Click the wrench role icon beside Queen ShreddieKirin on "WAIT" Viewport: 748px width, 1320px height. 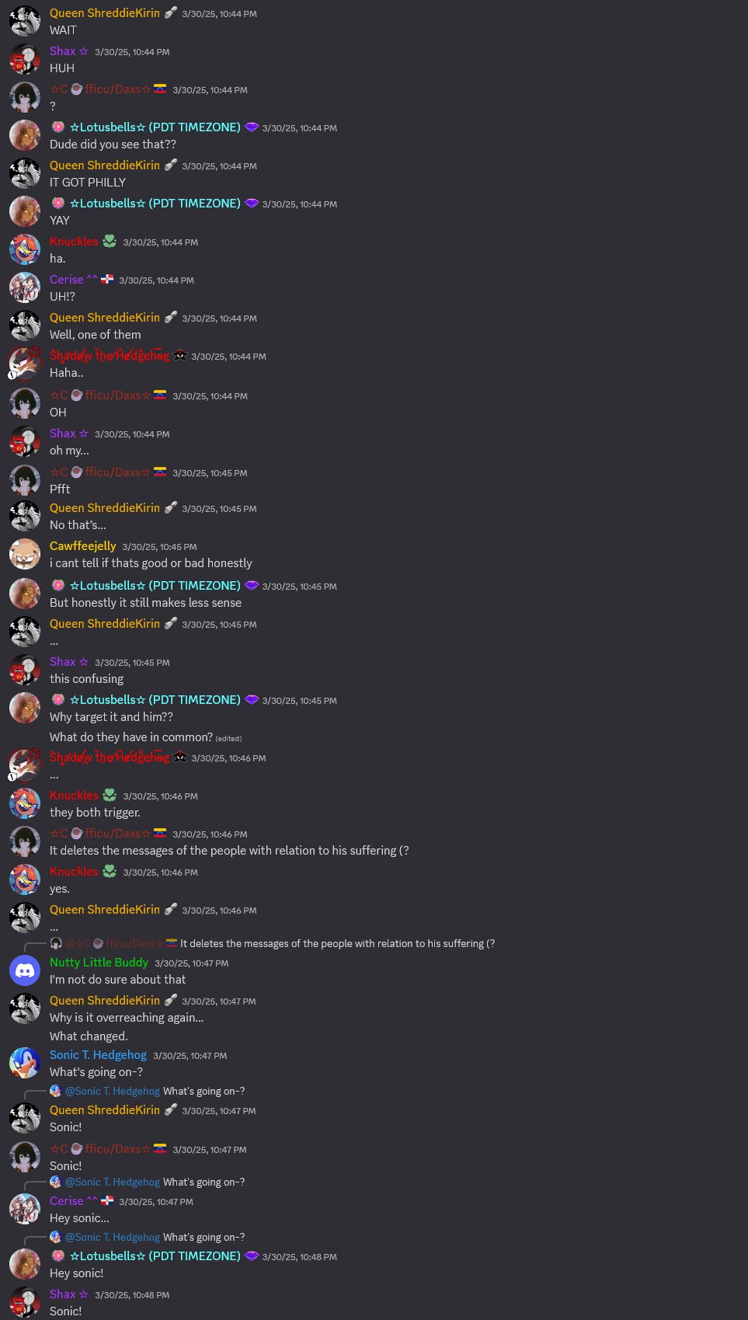click(171, 12)
